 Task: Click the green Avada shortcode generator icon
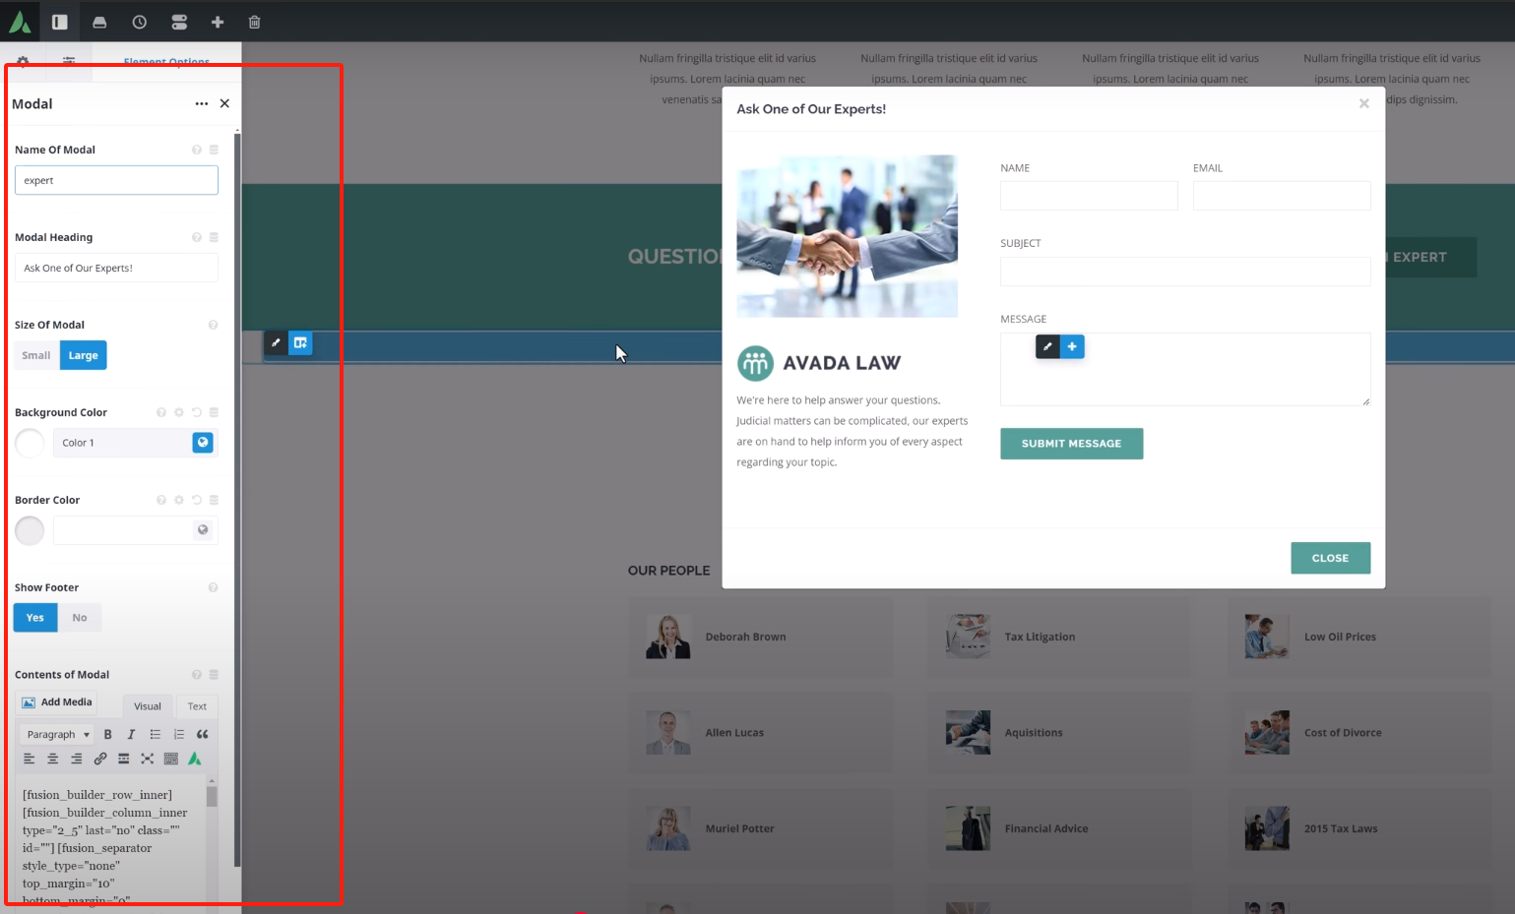click(x=195, y=759)
